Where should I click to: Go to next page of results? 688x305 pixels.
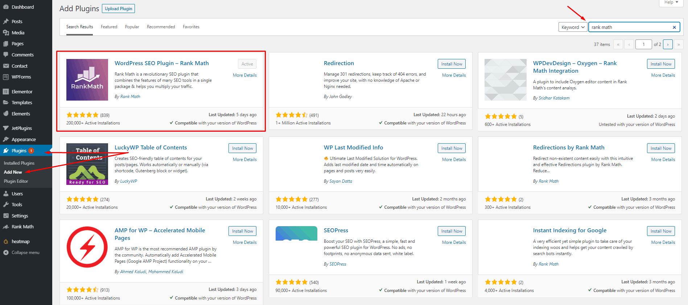point(668,45)
